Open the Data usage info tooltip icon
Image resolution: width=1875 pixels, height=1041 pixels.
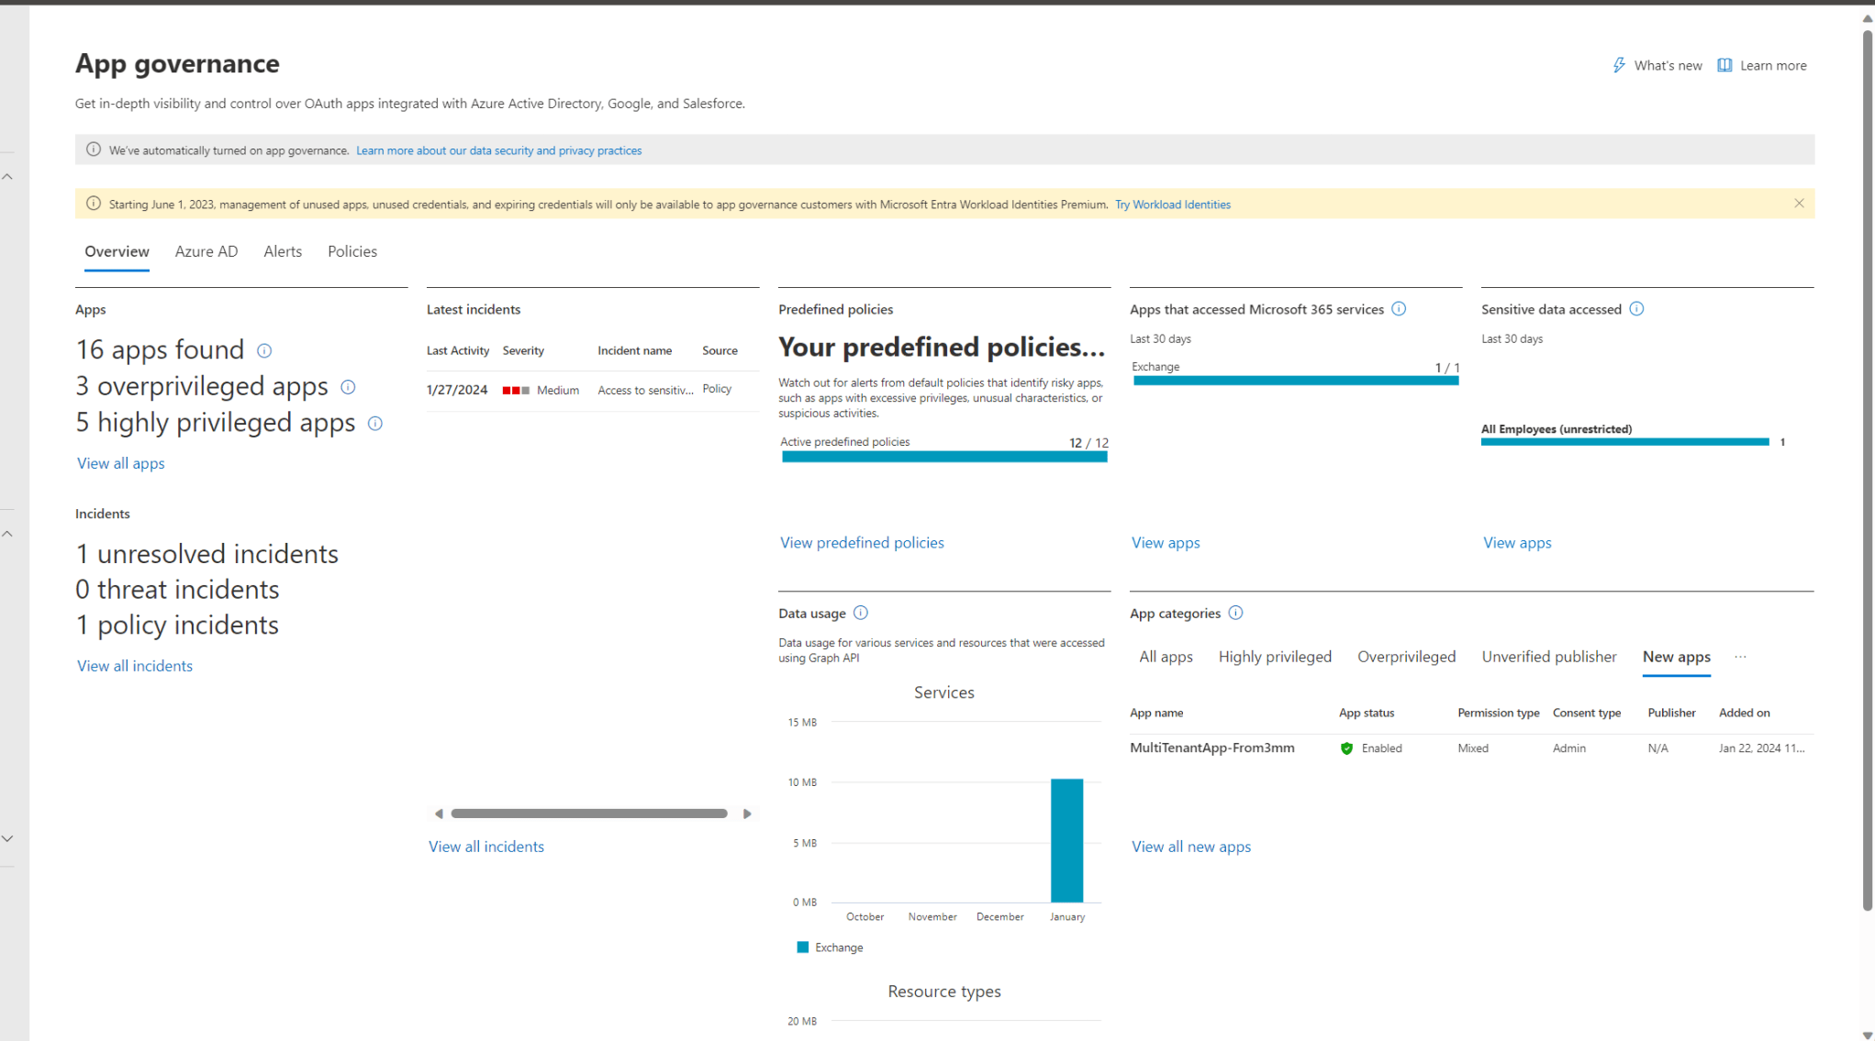click(x=861, y=613)
